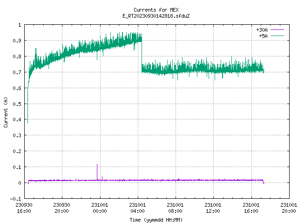
Task: Click the x-axis label '230930 20:00'
Action: pyautogui.click(x=61, y=208)
